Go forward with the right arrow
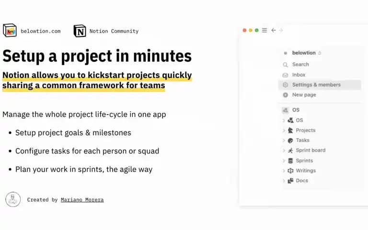 pos(281,30)
